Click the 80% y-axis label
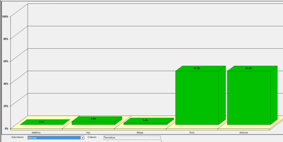The height and width of the screenshot is (142, 283). point(6,39)
